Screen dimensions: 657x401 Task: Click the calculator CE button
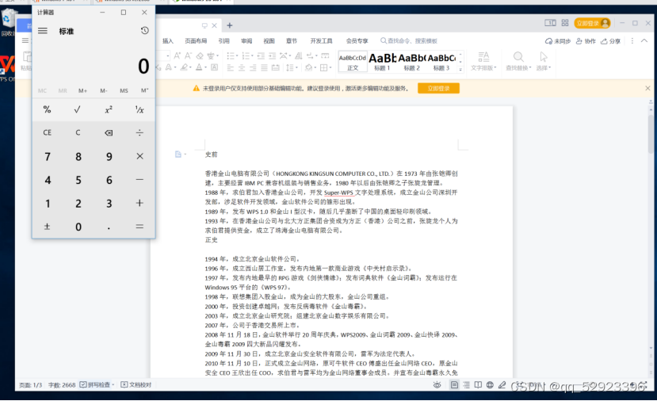tap(48, 133)
